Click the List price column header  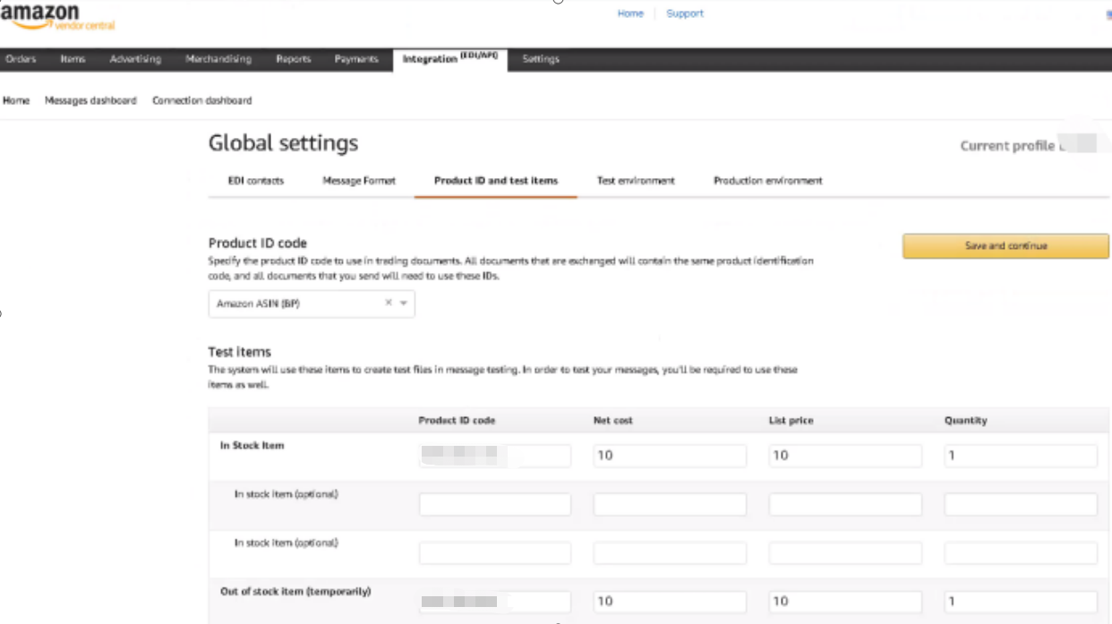[791, 420]
